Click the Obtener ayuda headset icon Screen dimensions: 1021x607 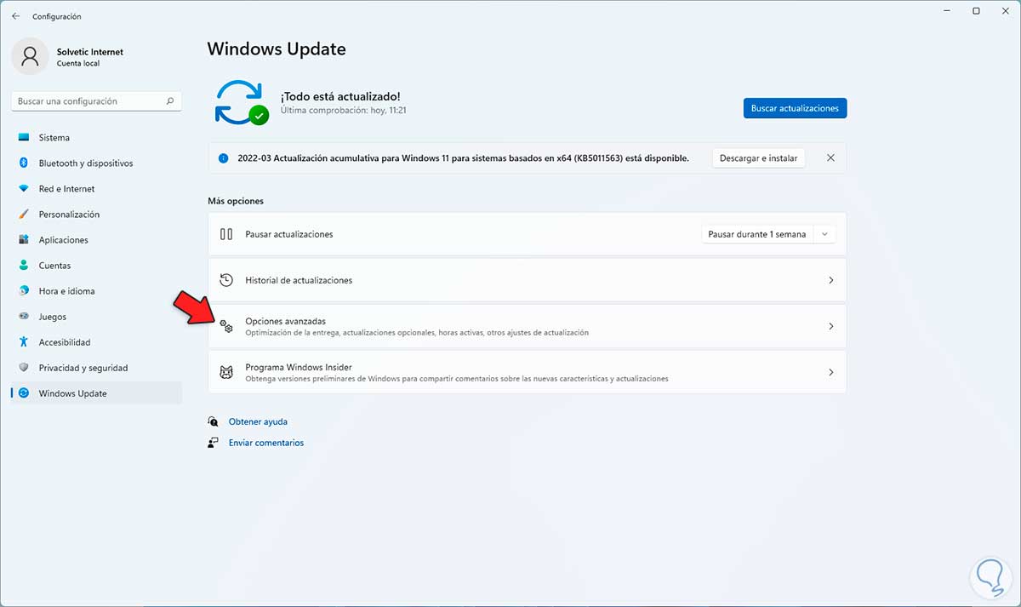(x=213, y=421)
